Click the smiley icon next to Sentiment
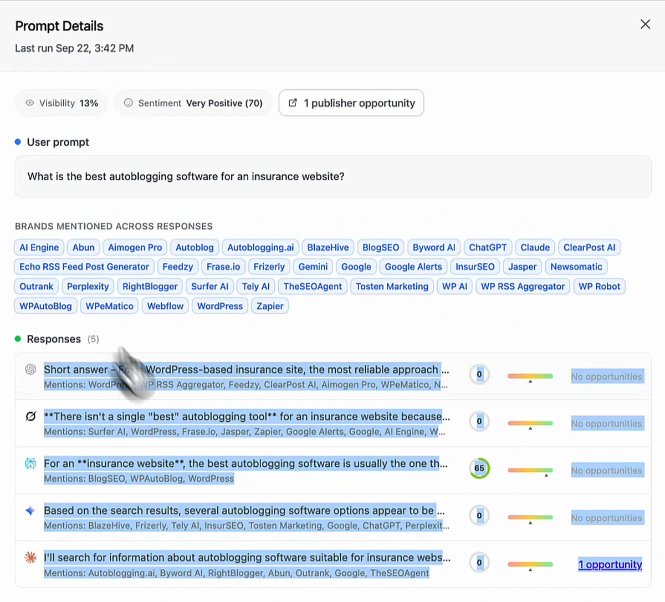 (128, 103)
